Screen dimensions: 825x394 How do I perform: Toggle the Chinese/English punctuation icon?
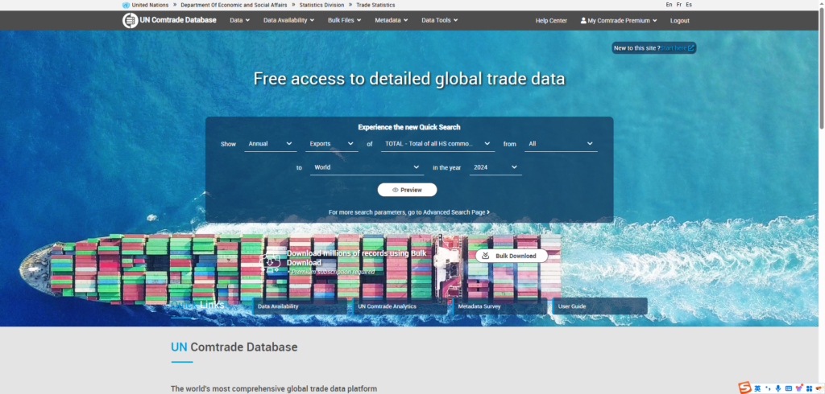coord(768,388)
